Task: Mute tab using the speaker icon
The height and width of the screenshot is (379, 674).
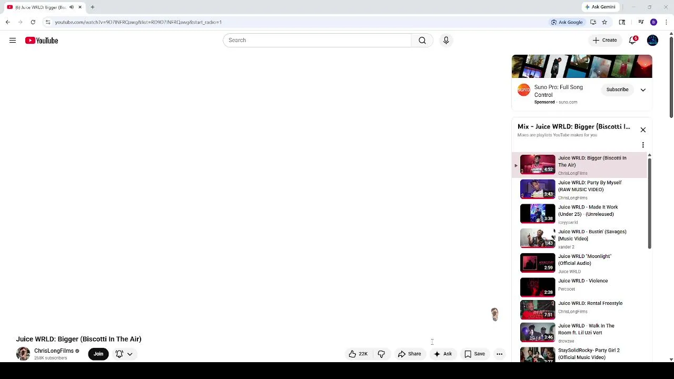Action: coord(72,7)
